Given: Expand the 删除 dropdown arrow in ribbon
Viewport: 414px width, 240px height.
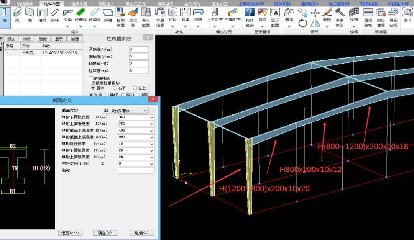Looking at the screenshot, I should (x=327, y=26).
